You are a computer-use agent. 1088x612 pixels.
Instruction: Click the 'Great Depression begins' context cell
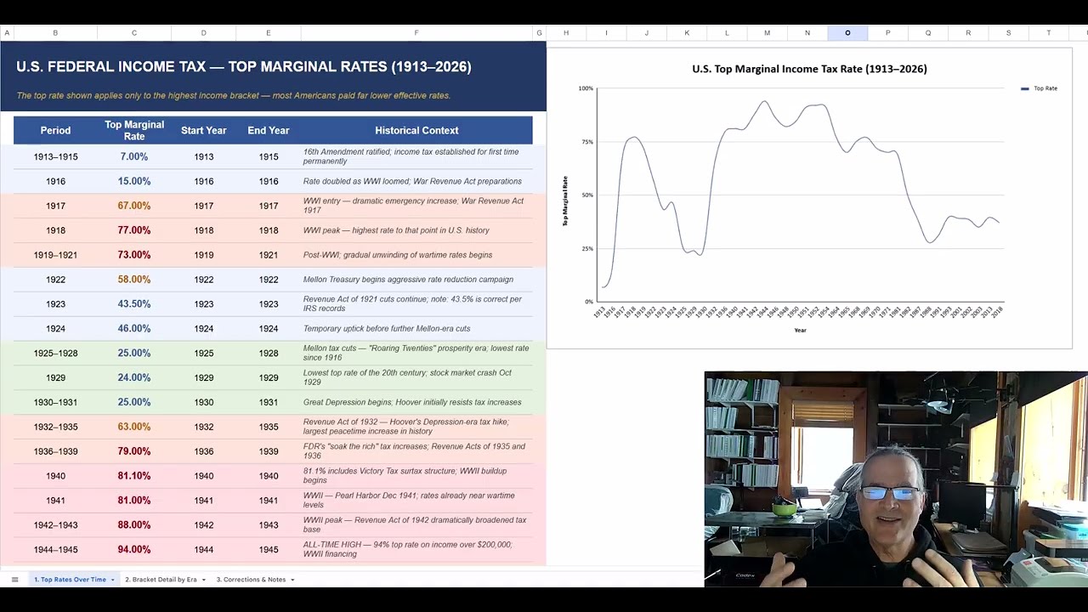416,402
